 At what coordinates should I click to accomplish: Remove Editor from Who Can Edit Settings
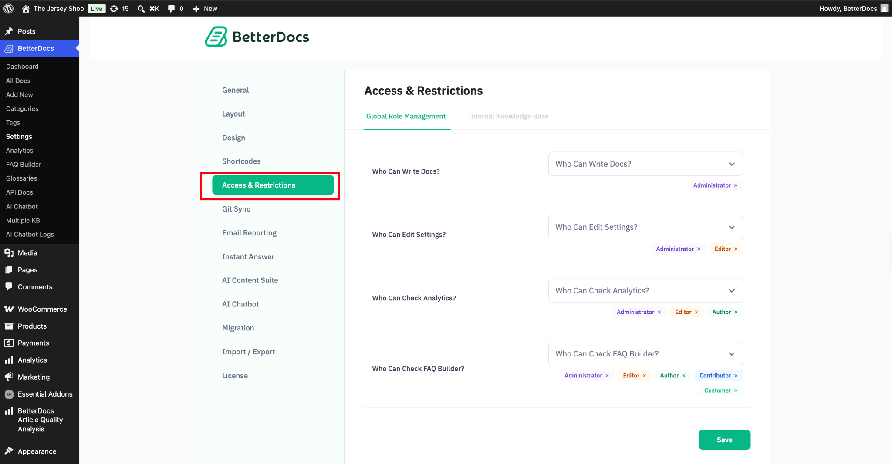(736, 249)
